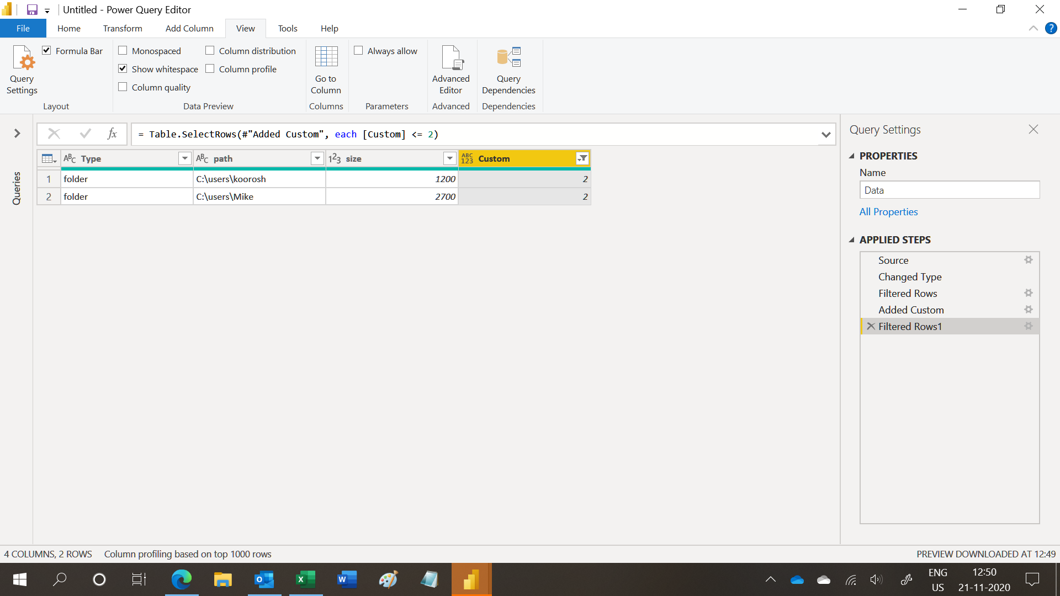
Task: Close the Query Settings pane
Action: 1033,129
